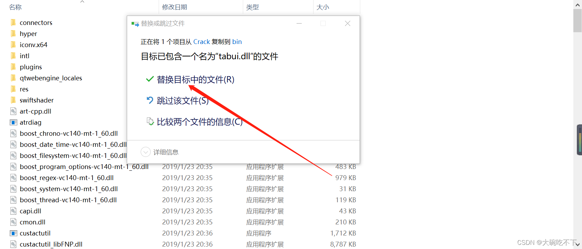
Task: Click the boost_regex dll file icon
Action: pyautogui.click(x=13, y=178)
